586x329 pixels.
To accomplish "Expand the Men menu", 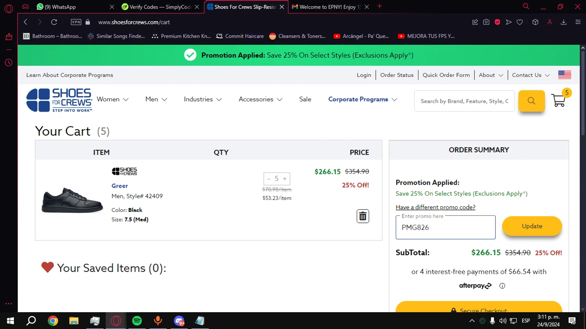I will coord(156,99).
